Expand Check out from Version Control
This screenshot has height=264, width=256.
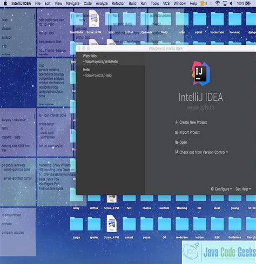[201, 152]
